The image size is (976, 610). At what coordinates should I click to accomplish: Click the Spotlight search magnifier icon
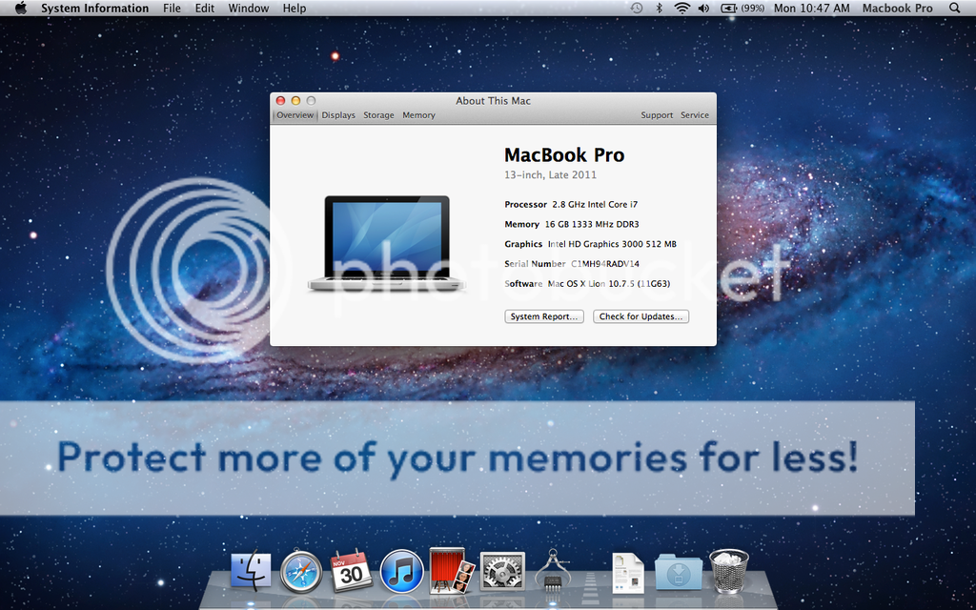click(x=955, y=9)
